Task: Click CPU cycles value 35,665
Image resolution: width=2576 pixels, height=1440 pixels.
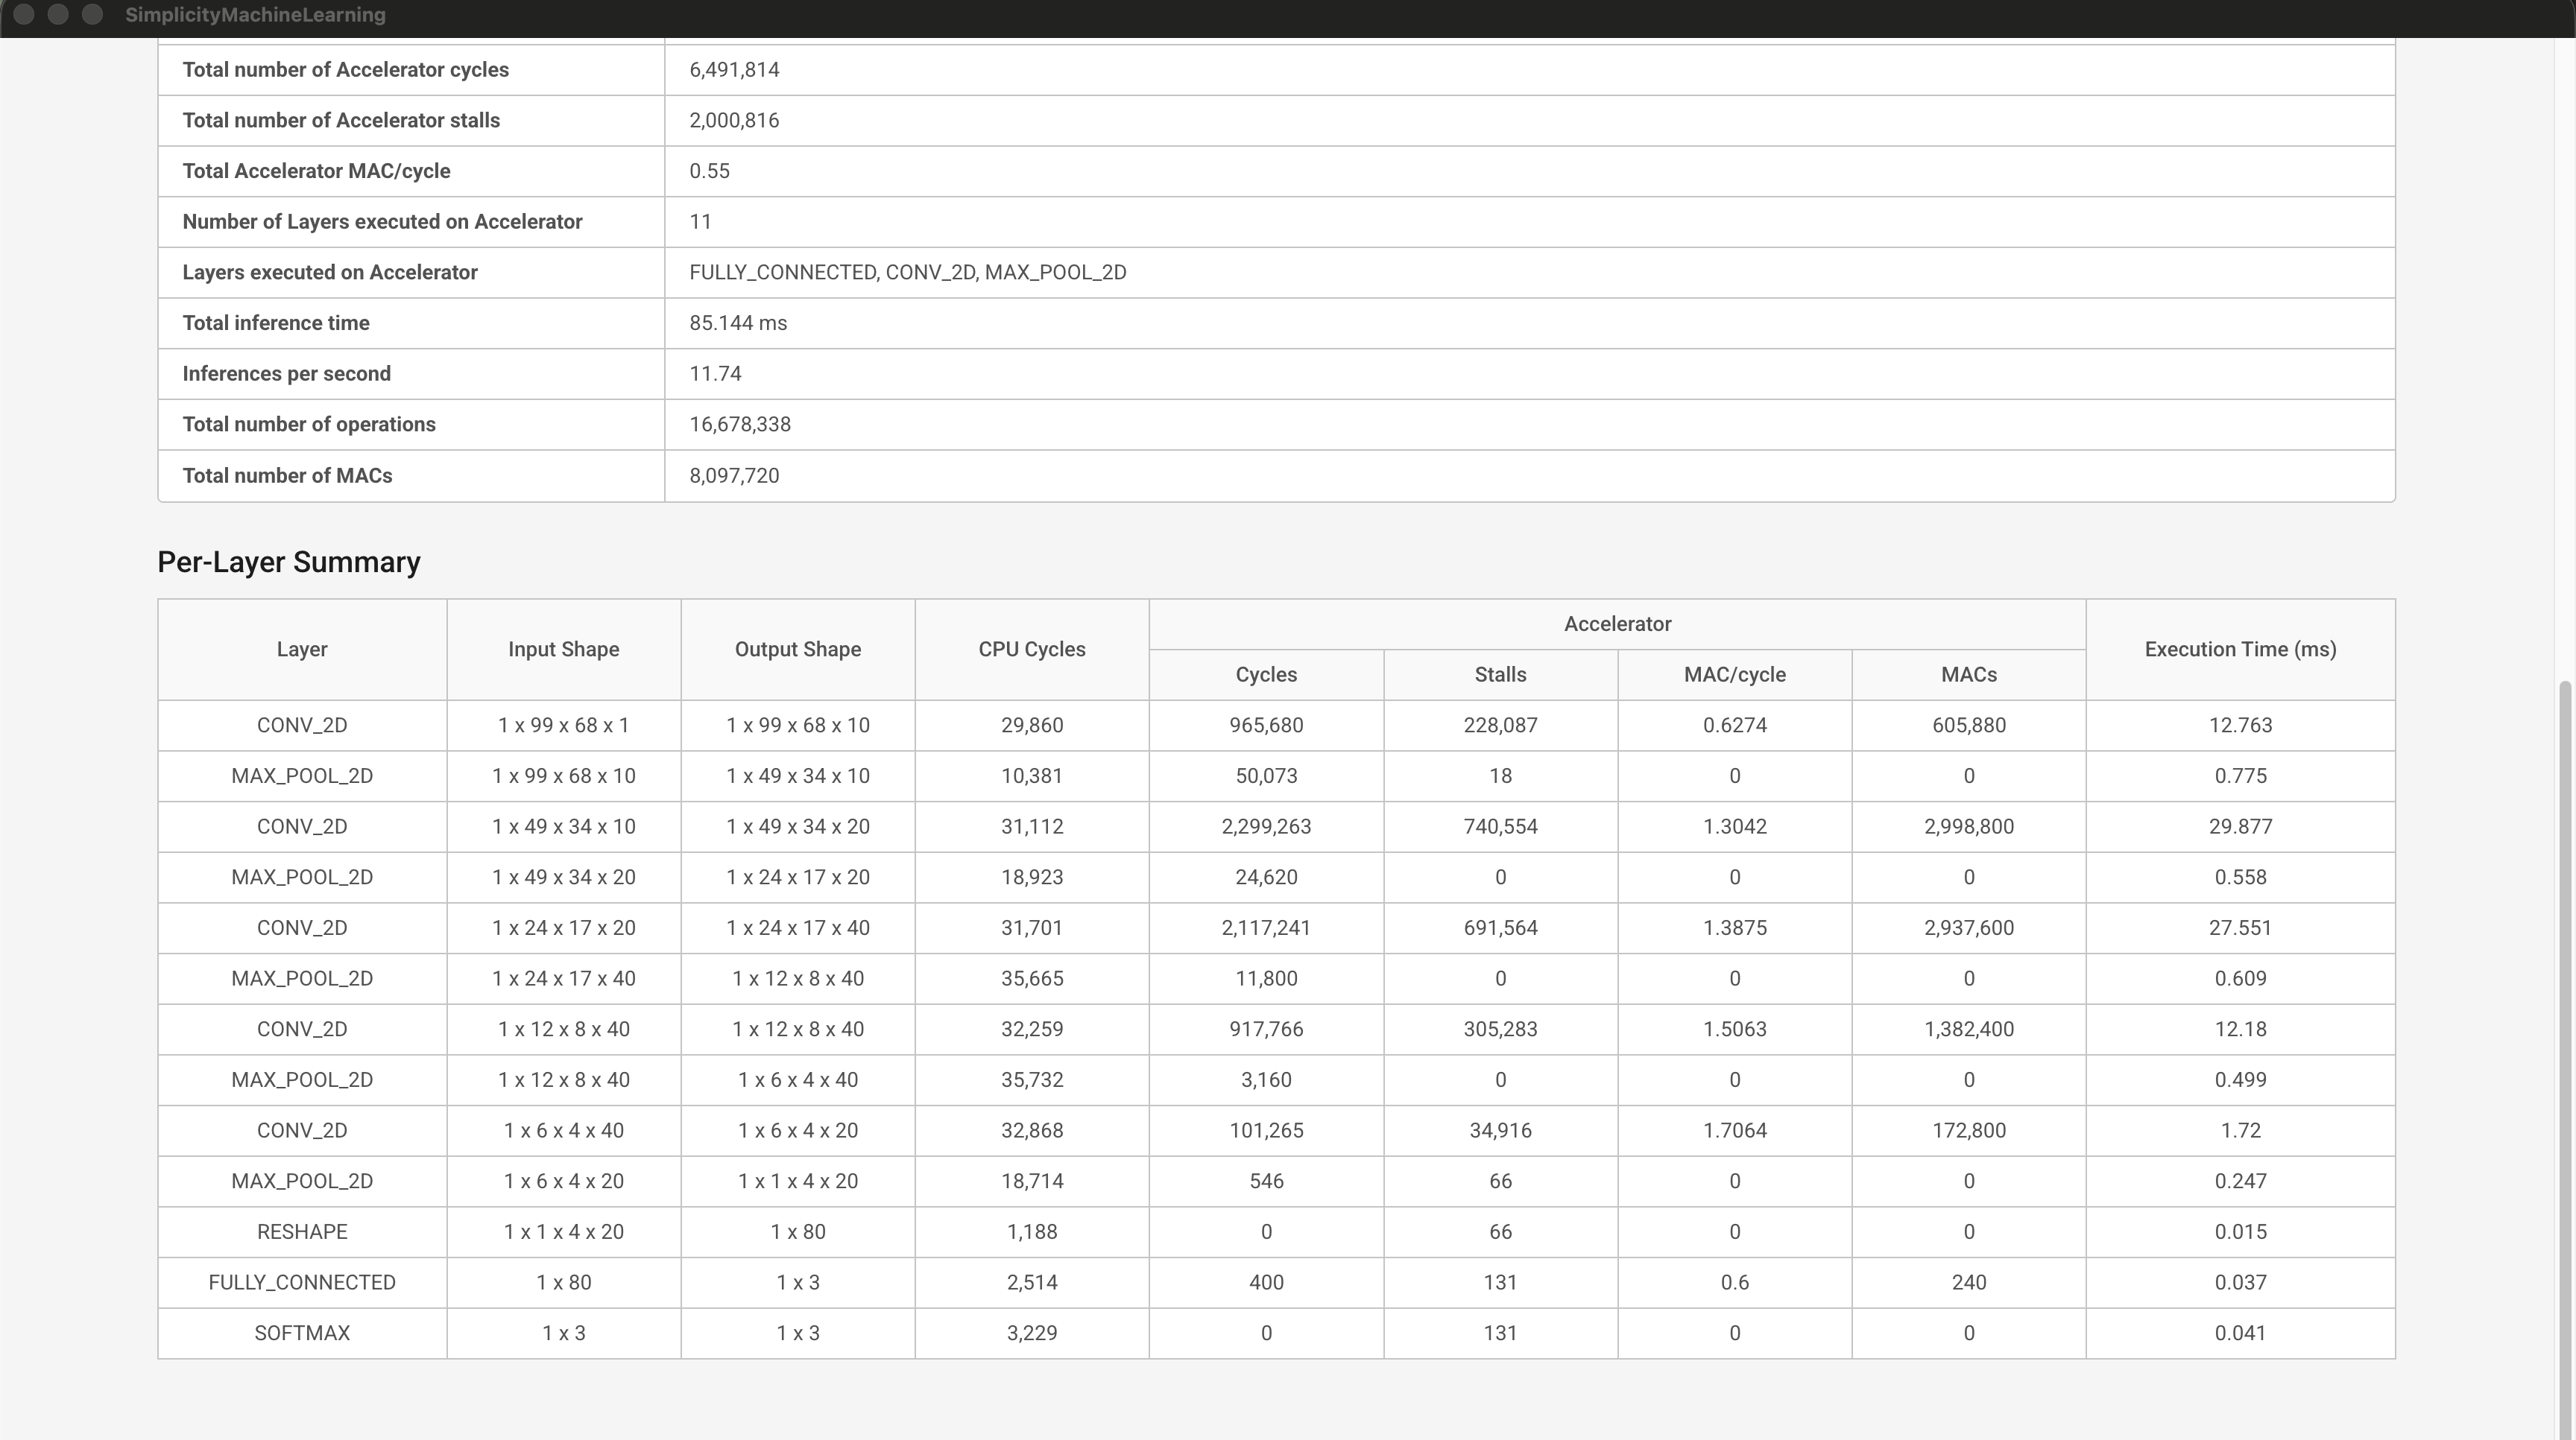Action: click(x=1032, y=980)
